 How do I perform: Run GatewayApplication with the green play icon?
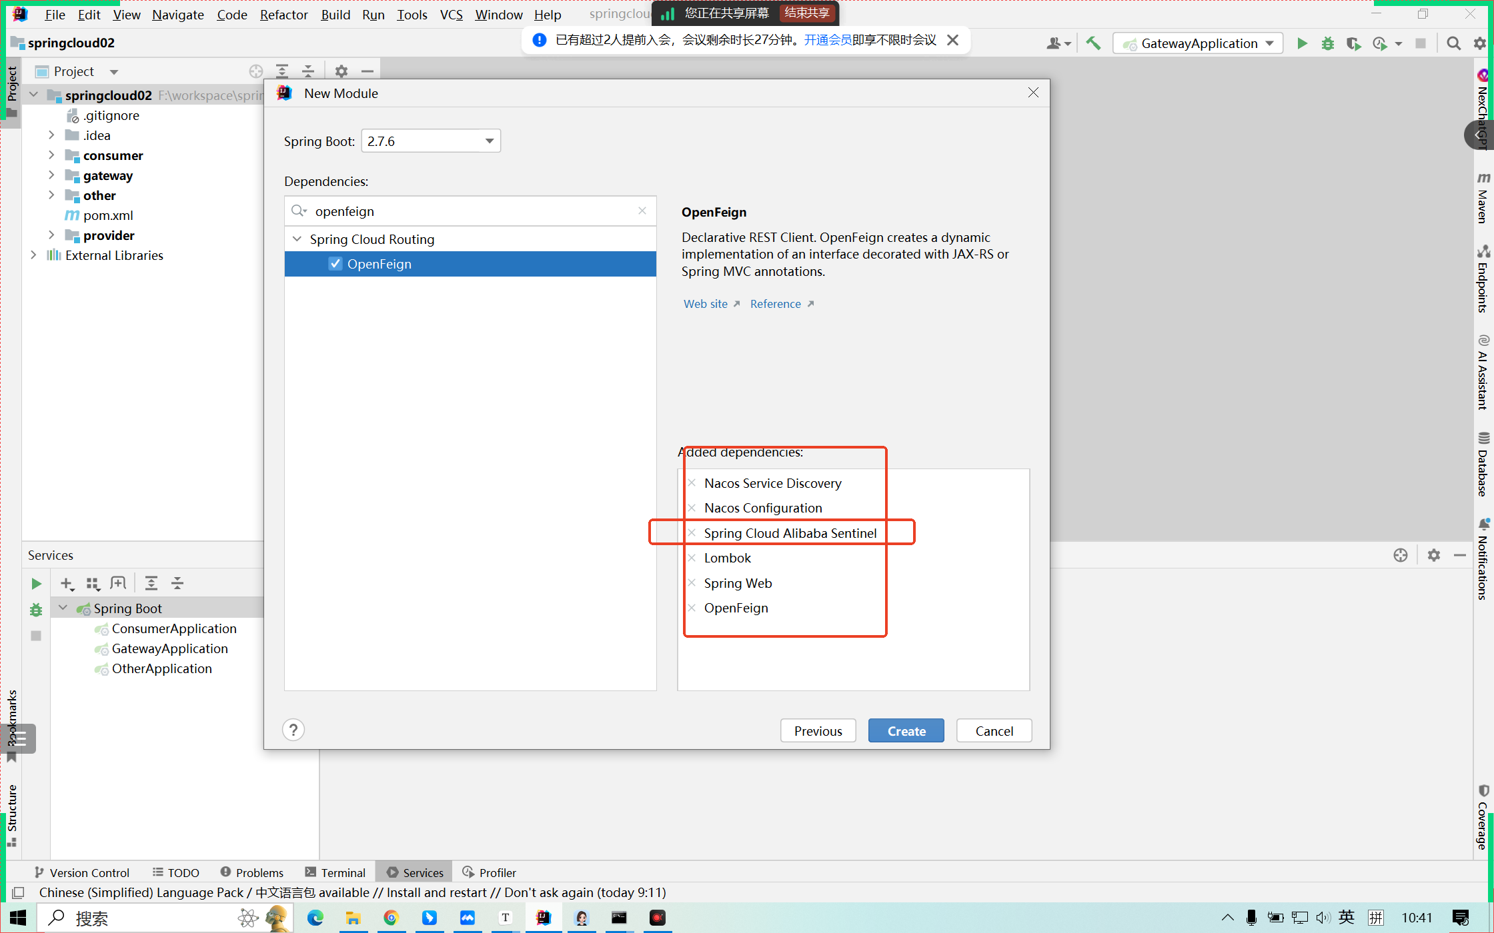[x=1301, y=43]
